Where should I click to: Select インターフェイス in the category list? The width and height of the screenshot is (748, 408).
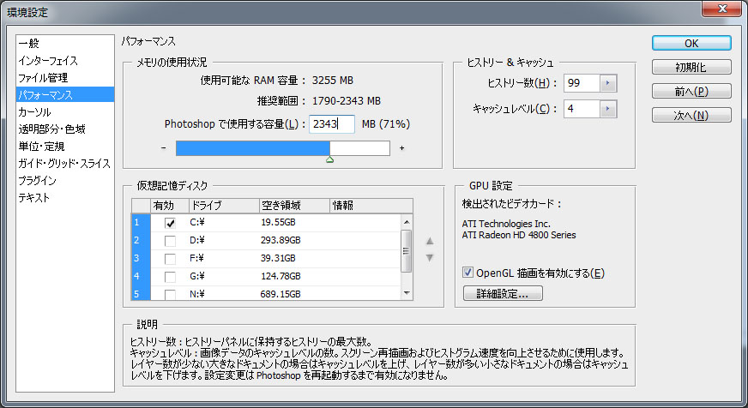click(x=48, y=61)
